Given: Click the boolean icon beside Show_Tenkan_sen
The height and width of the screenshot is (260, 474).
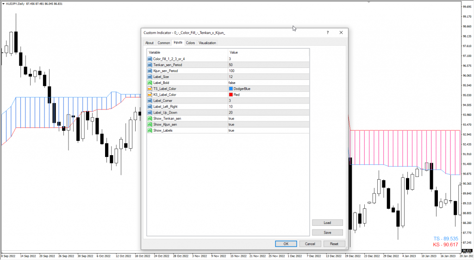Looking at the screenshot, I should pos(150,119).
